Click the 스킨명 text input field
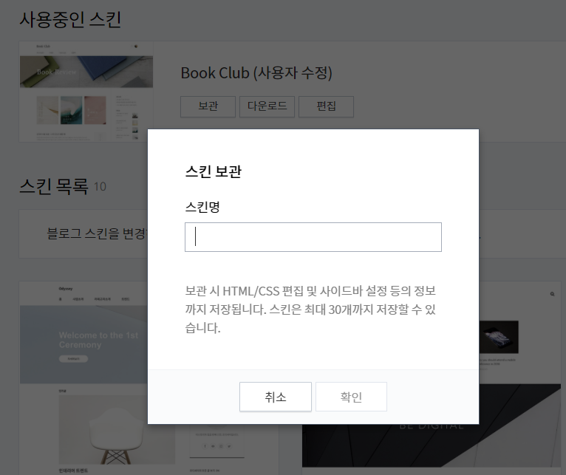Image resolution: width=566 pixels, height=475 pixels. coord(313,237)
